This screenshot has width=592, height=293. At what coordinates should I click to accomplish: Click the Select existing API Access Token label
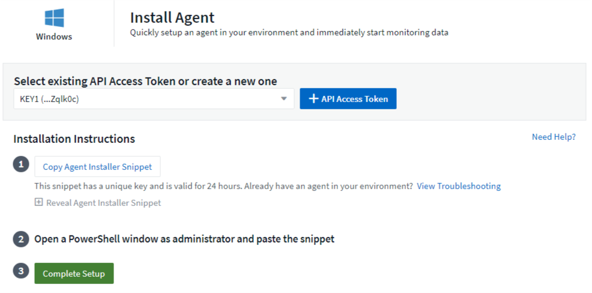(x=145, y=81)
